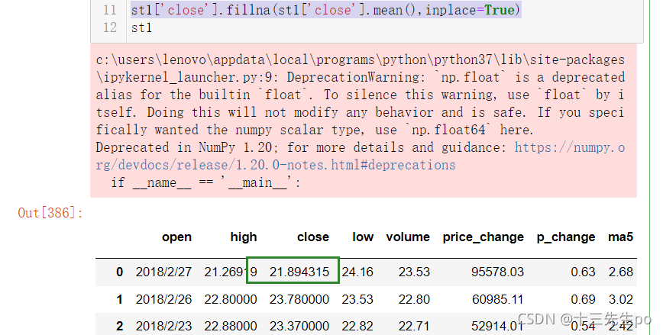663x335 pixels.
Task: Click value 23.780000 in row 1
Action: click(x=299, y=299)
